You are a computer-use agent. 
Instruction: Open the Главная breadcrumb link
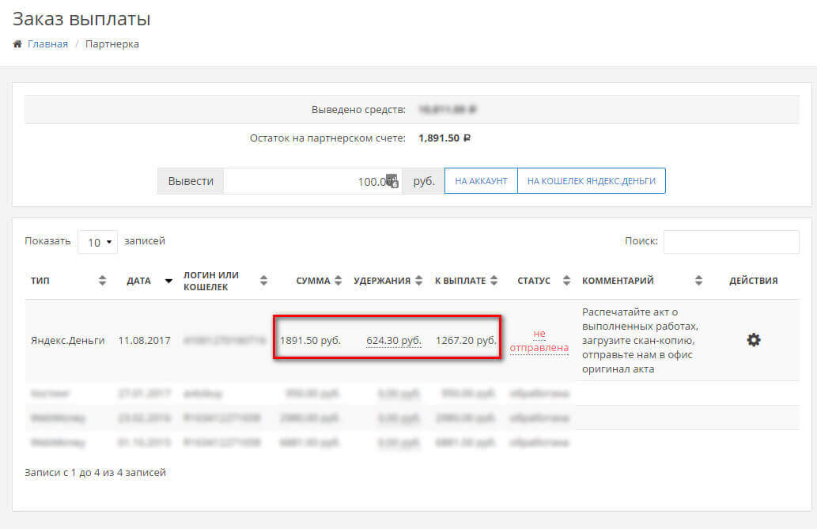coord(46,44)
